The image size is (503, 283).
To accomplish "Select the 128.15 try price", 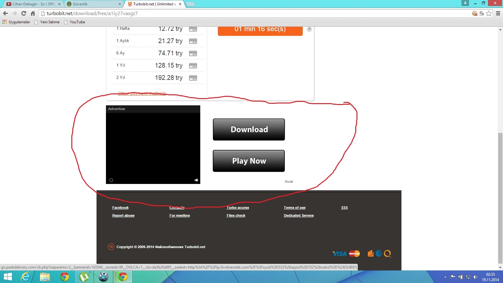I will pos(169,65).
